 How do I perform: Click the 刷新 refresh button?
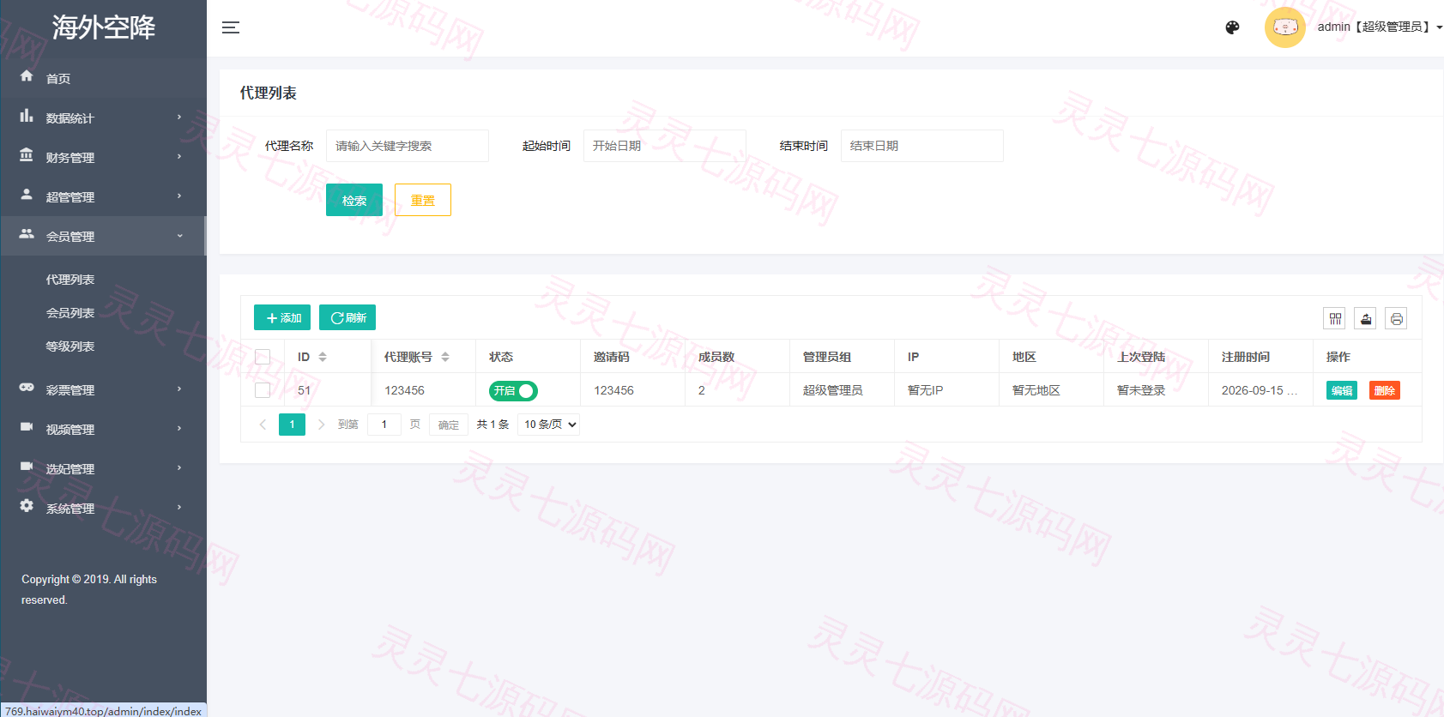pyautogui.click(x=347, y=317)
